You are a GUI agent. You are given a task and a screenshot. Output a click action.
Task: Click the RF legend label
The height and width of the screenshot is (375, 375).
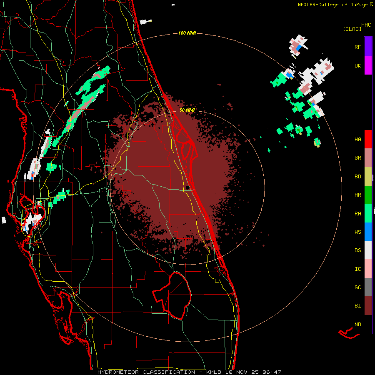coord(357,47)
